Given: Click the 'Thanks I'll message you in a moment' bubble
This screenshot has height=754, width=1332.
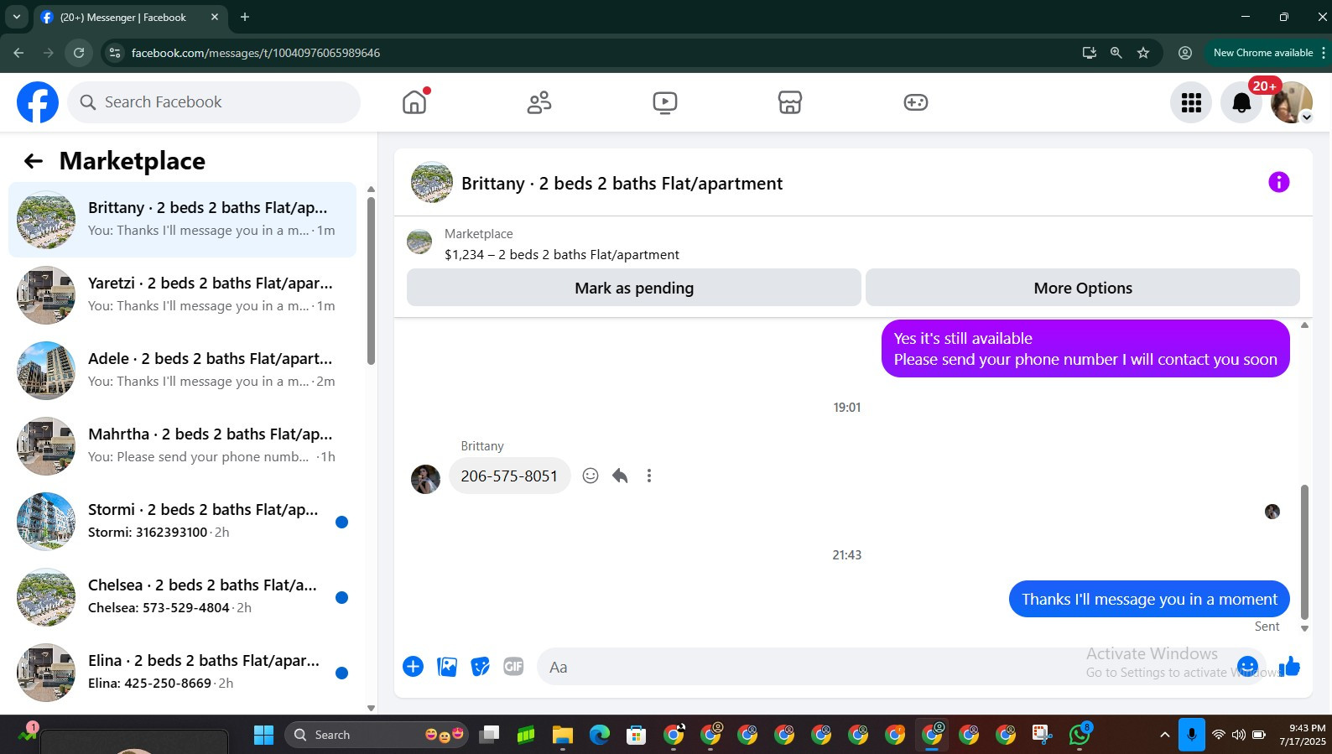Looking at the screenshot, I should click(x=1149, y=599).
